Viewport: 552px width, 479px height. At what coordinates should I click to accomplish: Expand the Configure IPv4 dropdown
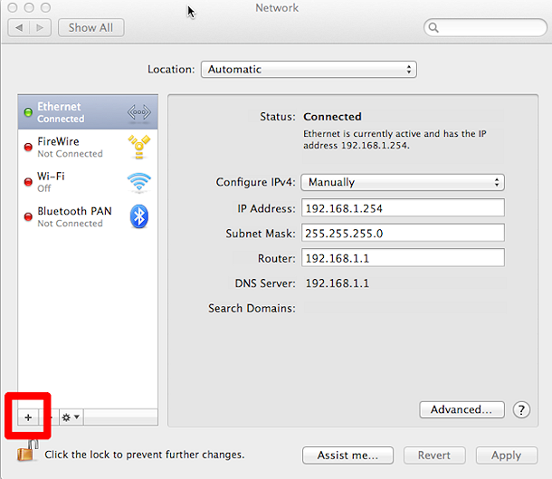click(402, 182)
